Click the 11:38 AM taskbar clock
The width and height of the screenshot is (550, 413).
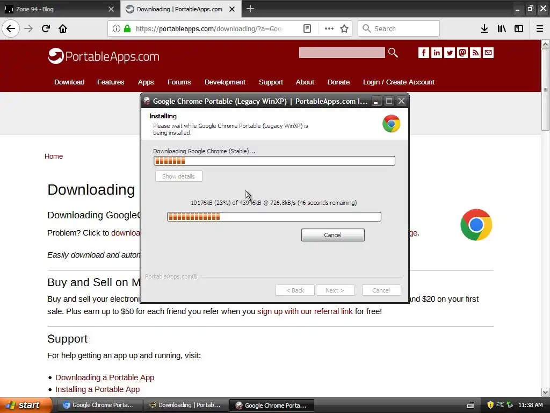pyautogui.click(x=530, y=405)
